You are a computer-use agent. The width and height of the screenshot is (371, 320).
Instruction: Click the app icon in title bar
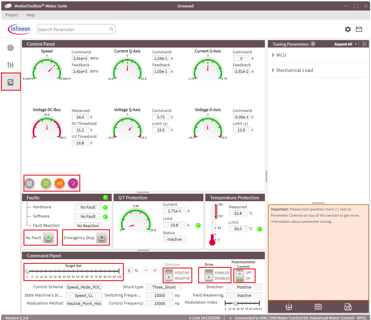(x=8, y=6)
